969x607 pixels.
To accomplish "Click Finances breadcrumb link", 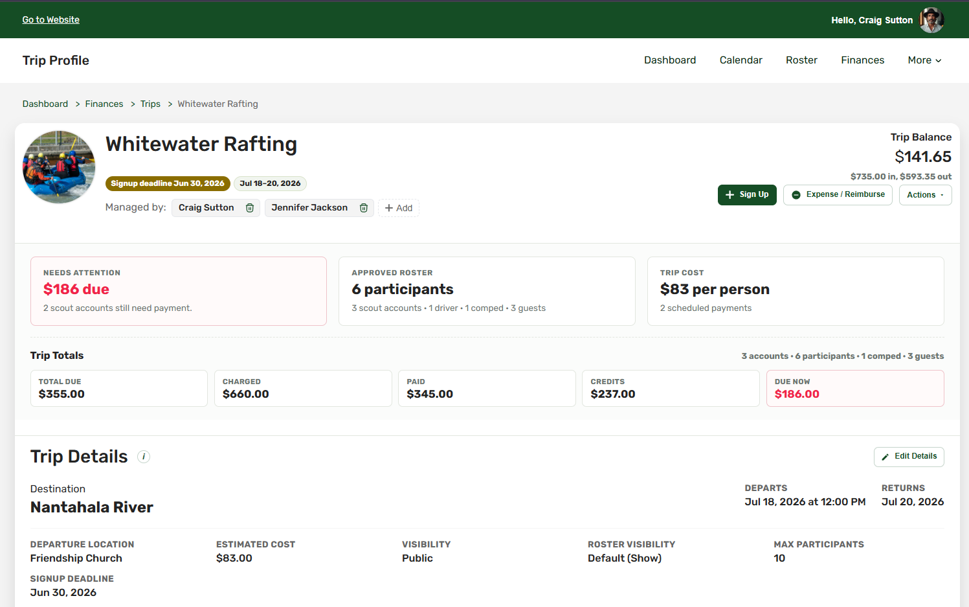I will 104,104.
